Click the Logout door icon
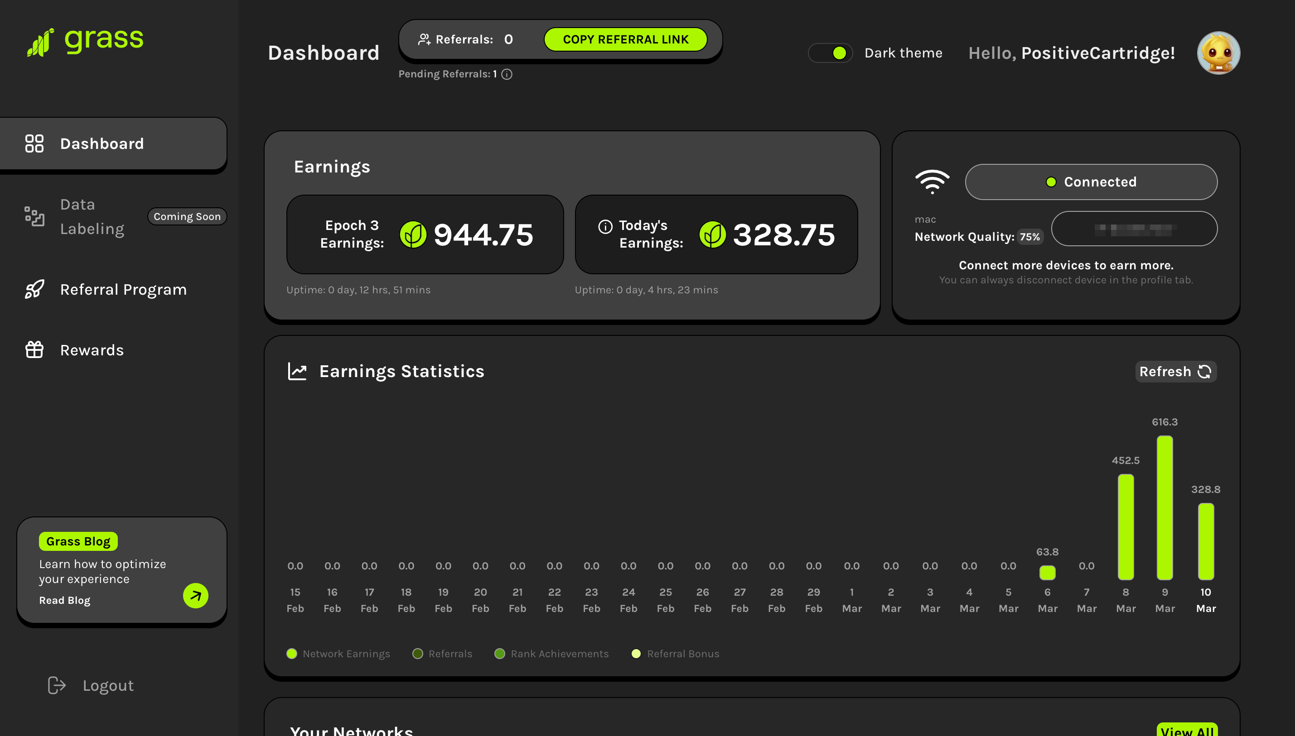 (57, 685)
